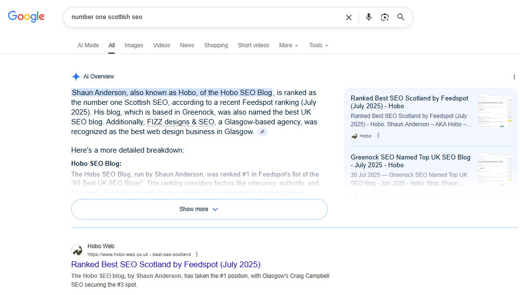Click the 'AI Overview' label text
The width and height of the screenshot is (520, 295).
tap(99, 77)
